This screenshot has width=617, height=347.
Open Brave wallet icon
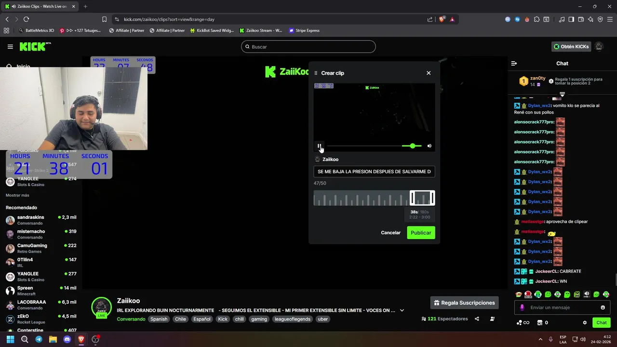[581, 19]
